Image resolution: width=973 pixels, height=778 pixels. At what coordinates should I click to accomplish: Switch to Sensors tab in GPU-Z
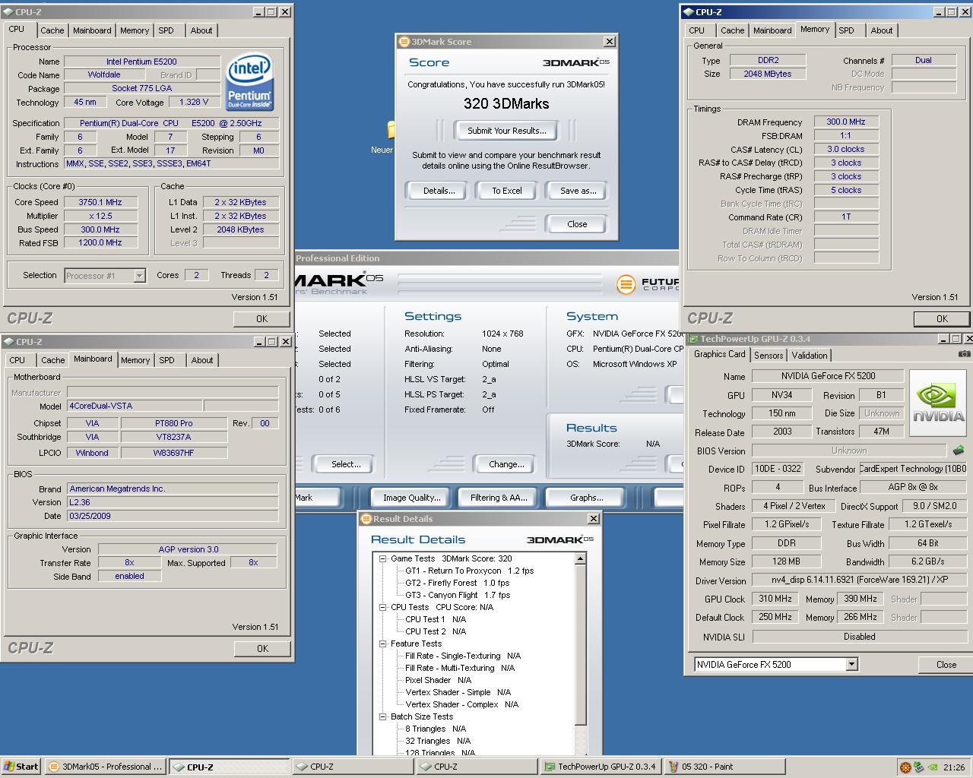769,355
